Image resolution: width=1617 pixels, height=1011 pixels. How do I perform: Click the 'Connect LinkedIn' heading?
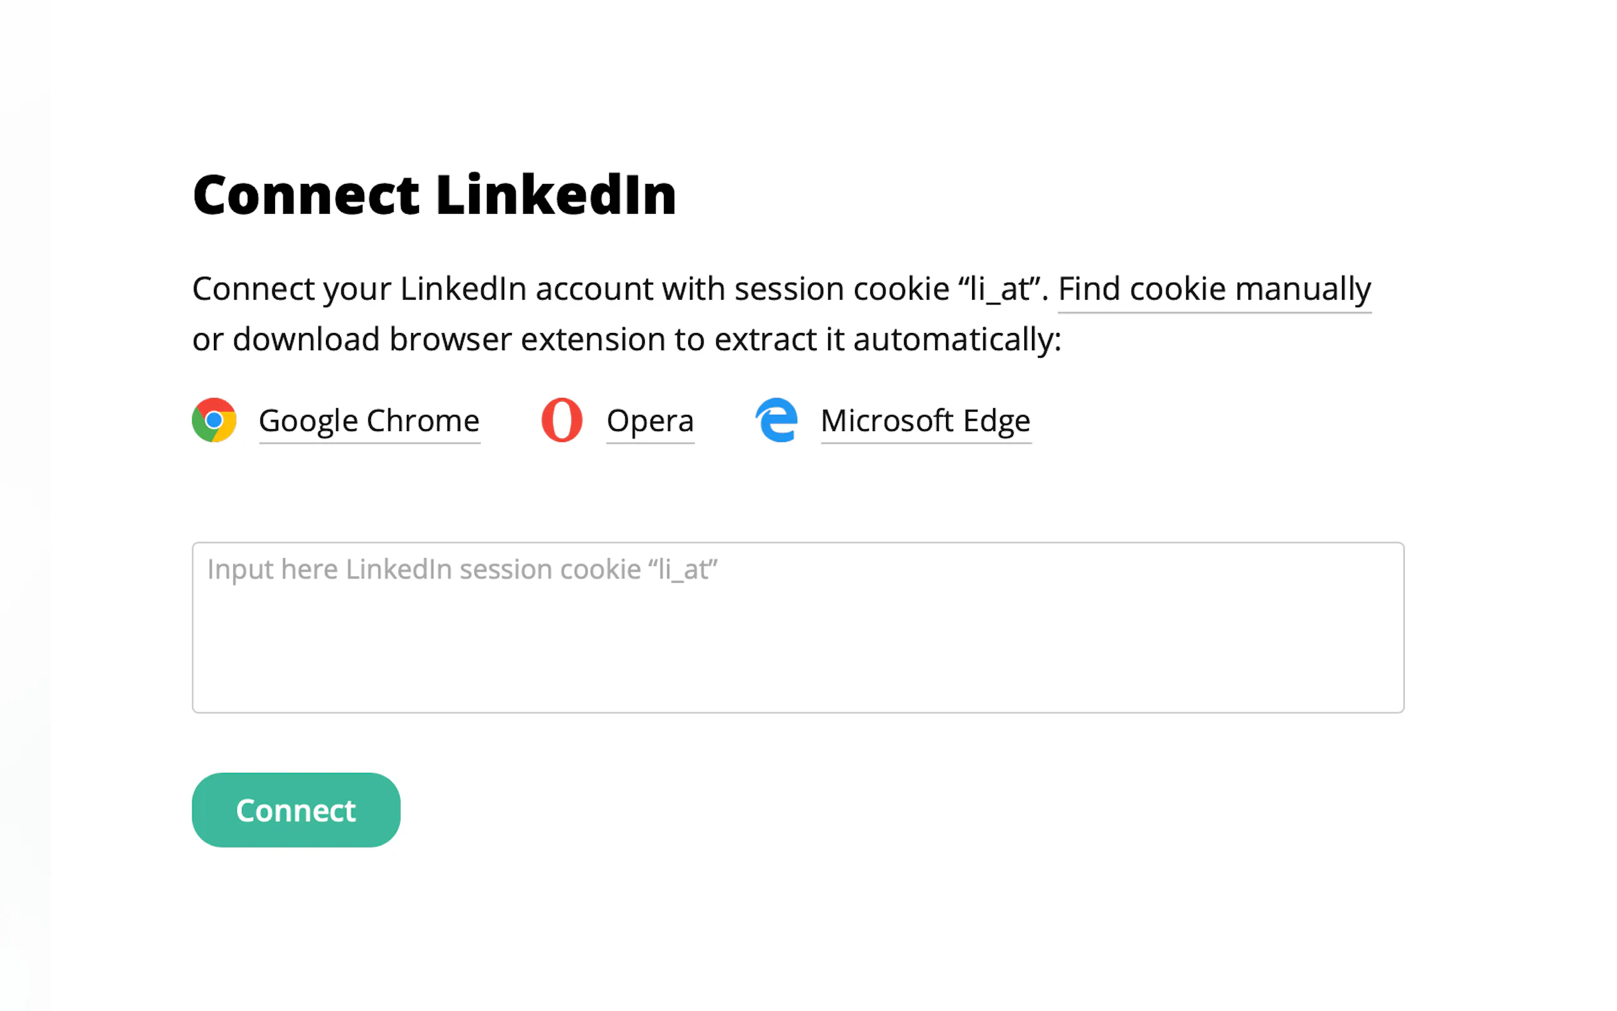[x=435, y=195]
